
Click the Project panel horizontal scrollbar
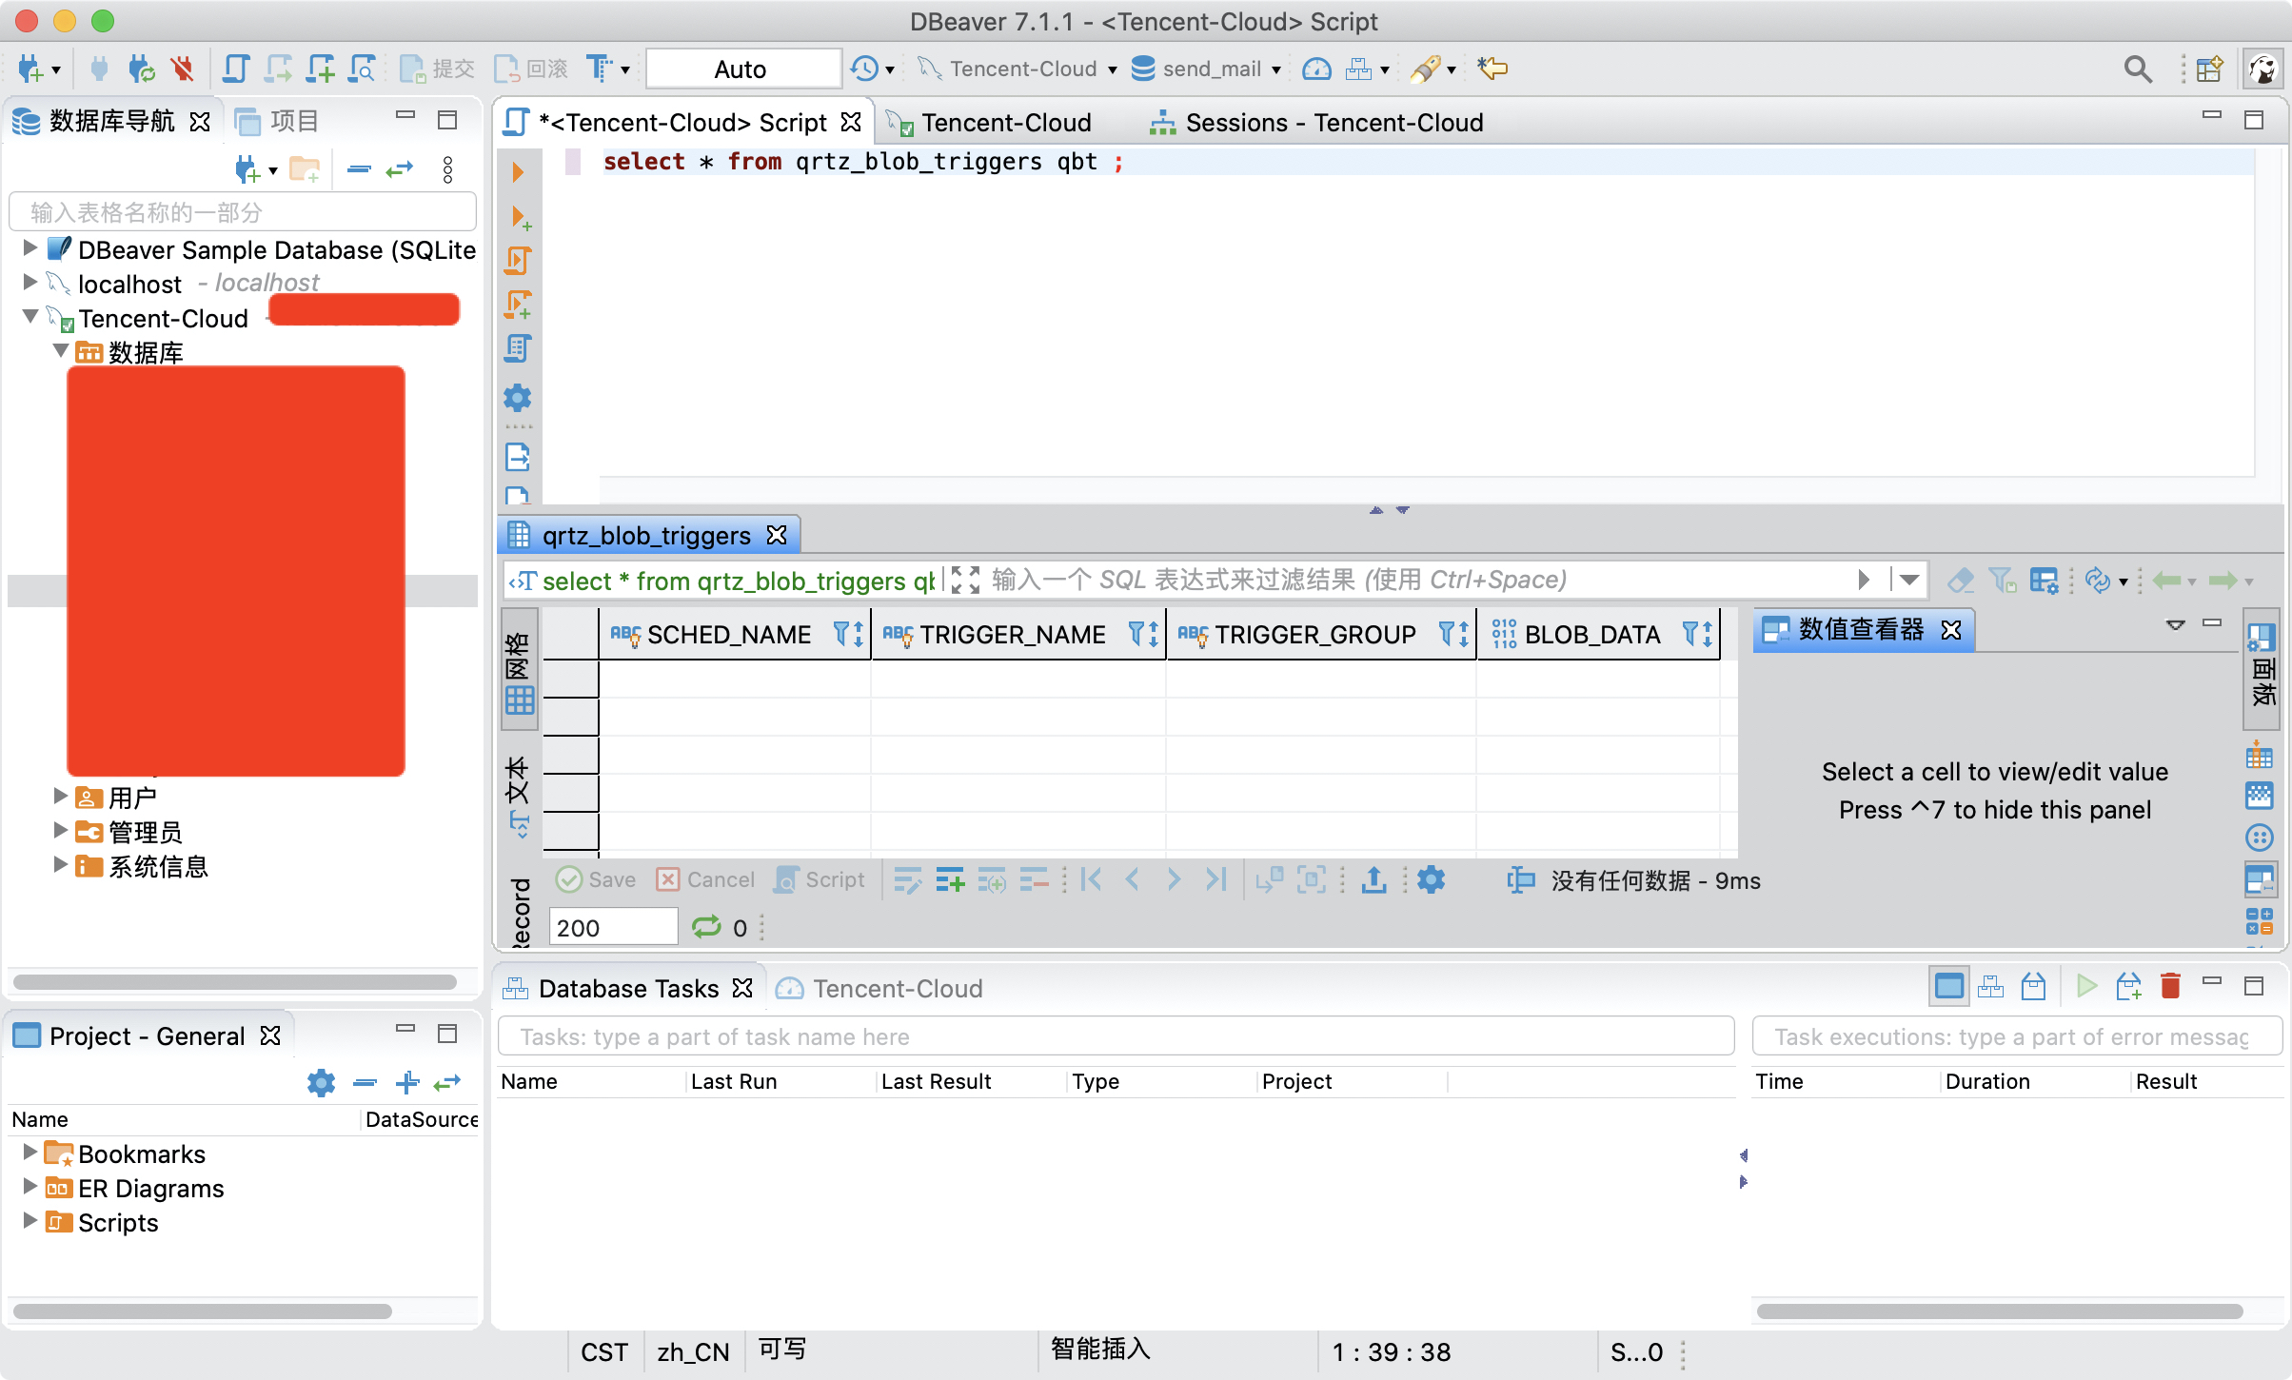point(202,1311)
